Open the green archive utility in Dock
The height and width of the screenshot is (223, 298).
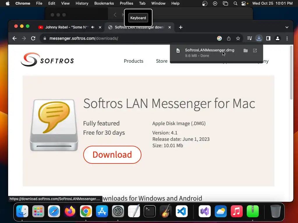pos(253,211)
